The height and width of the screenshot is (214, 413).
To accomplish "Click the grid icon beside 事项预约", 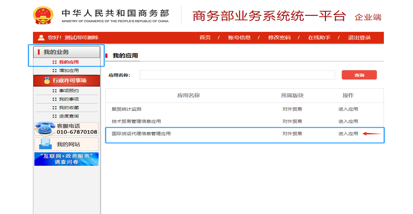I will (x=54, y=91).
